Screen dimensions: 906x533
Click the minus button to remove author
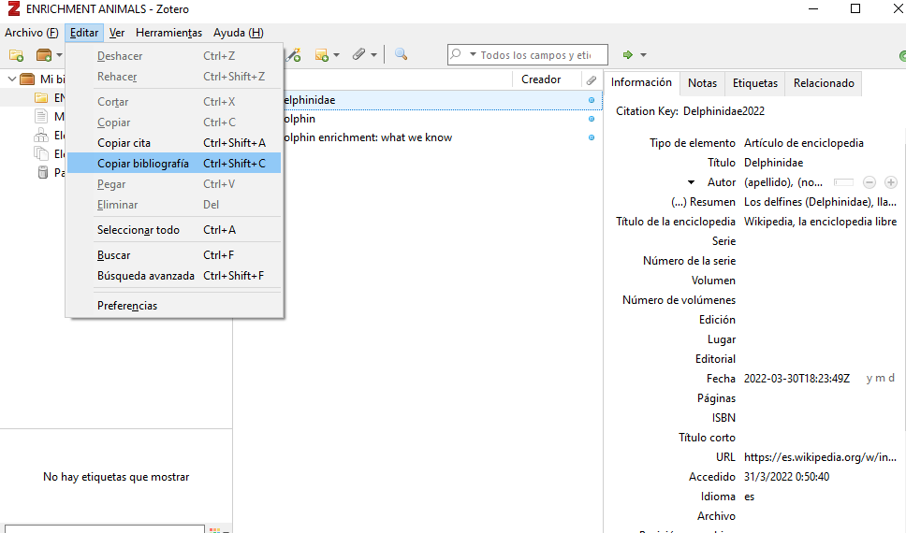point(869,182)
